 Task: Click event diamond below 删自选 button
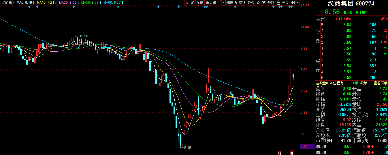[x=235, y=7]
